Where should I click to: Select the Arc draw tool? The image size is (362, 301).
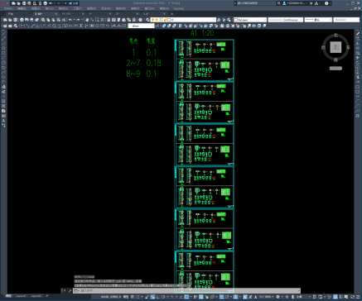click(3, 58)
